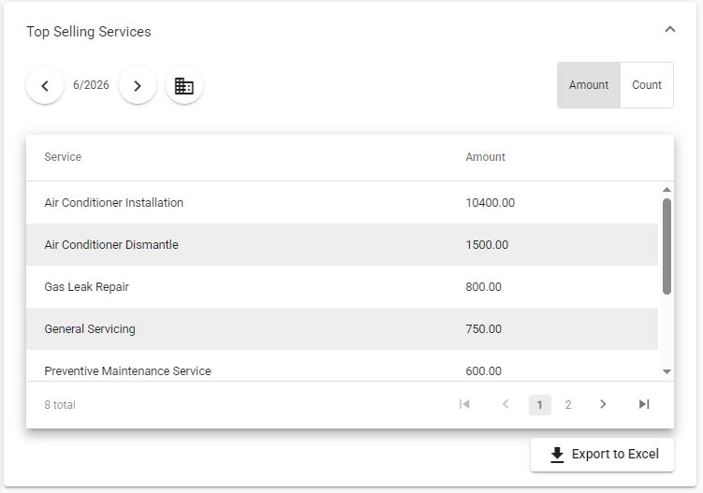Select Preventive Maintenance Service row
This screenshot has width=703, height=493.
pos(342,366)
